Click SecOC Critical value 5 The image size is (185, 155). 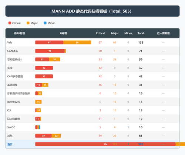point(100,127)
